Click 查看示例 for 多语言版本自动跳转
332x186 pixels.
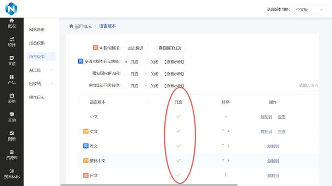click(x=174, y=62)
